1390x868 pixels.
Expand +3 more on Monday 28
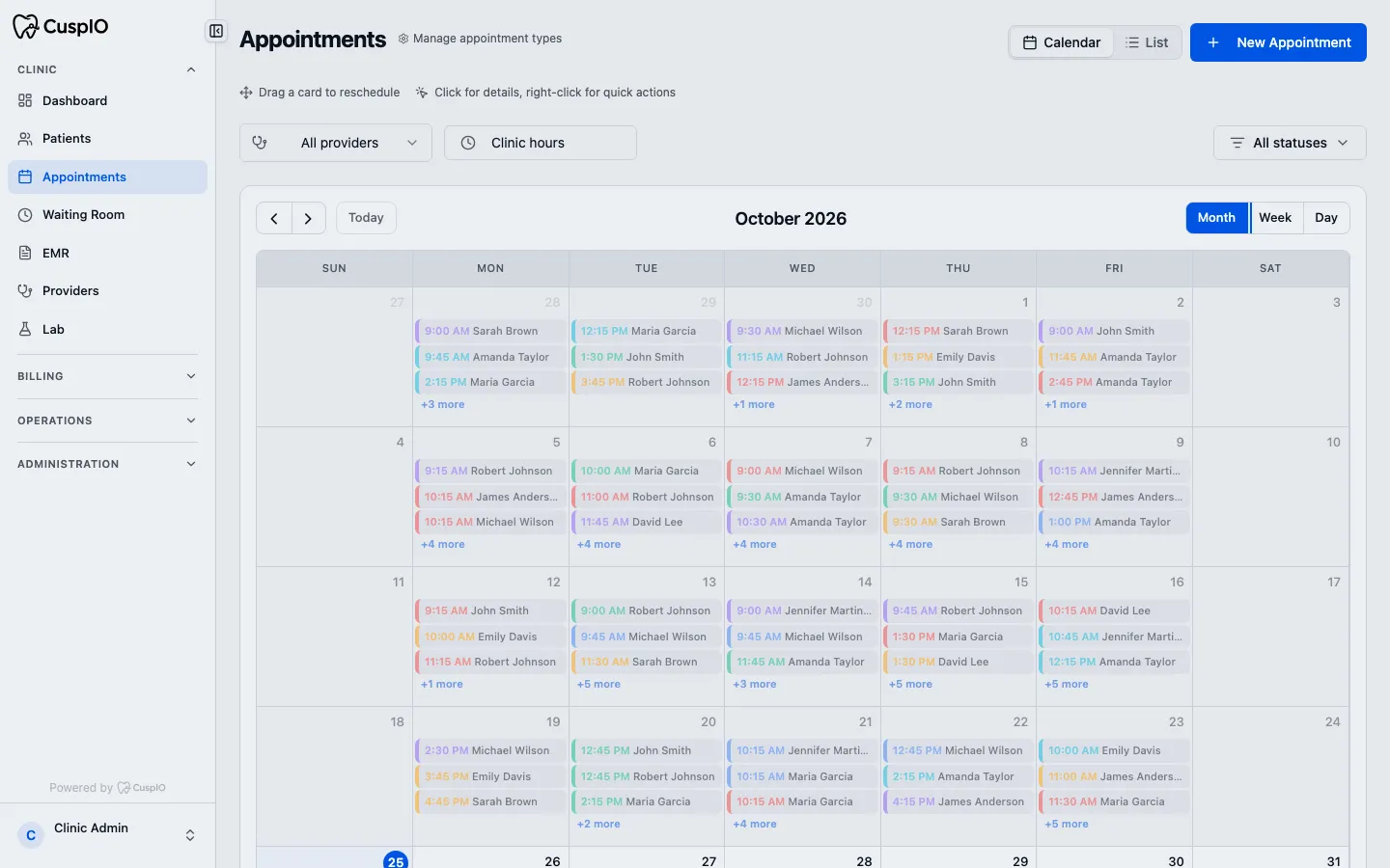point(443,405)
